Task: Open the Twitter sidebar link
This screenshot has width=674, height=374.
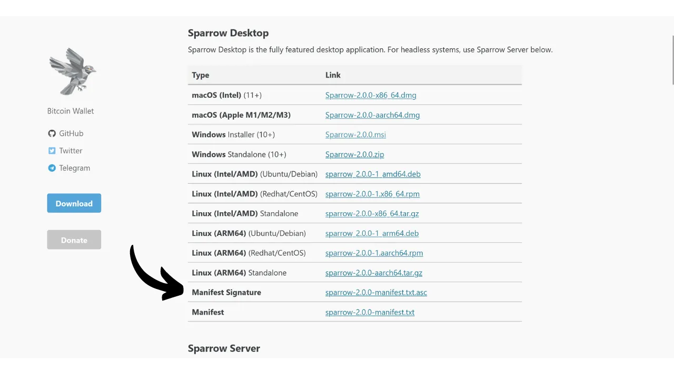Action: click(71, 151)
